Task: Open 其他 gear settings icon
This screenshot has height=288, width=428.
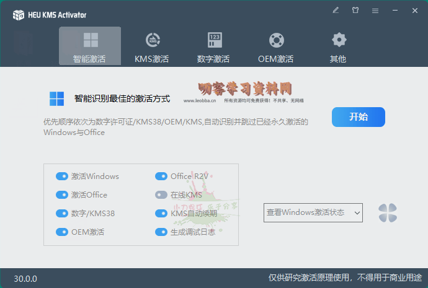Action: 338,40
